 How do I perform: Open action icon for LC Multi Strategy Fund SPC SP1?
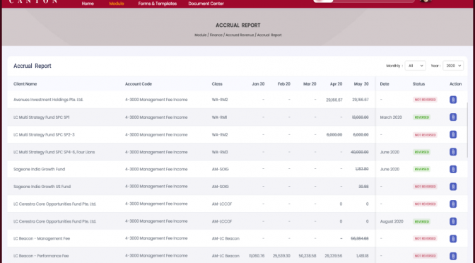pyautogui.click(x=453, y=117)
